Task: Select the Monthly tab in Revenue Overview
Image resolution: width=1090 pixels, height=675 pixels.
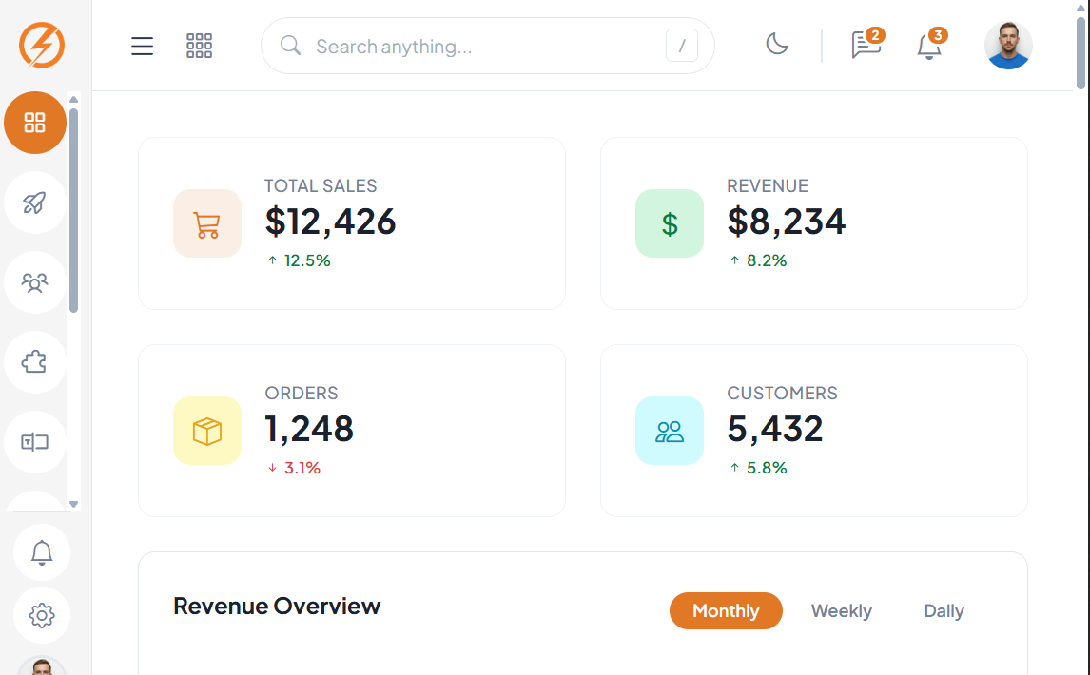Action: 726,610
